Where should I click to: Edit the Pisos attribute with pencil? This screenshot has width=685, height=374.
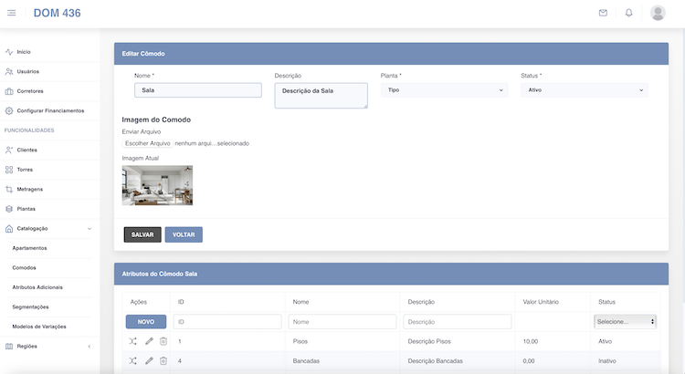point(149,341)
